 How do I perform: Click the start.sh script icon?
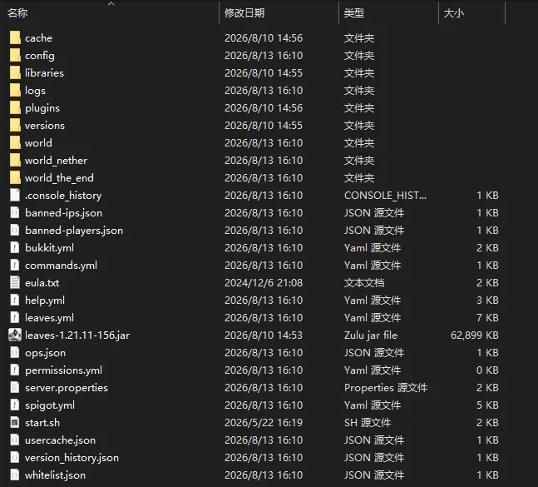coord(15,422)
